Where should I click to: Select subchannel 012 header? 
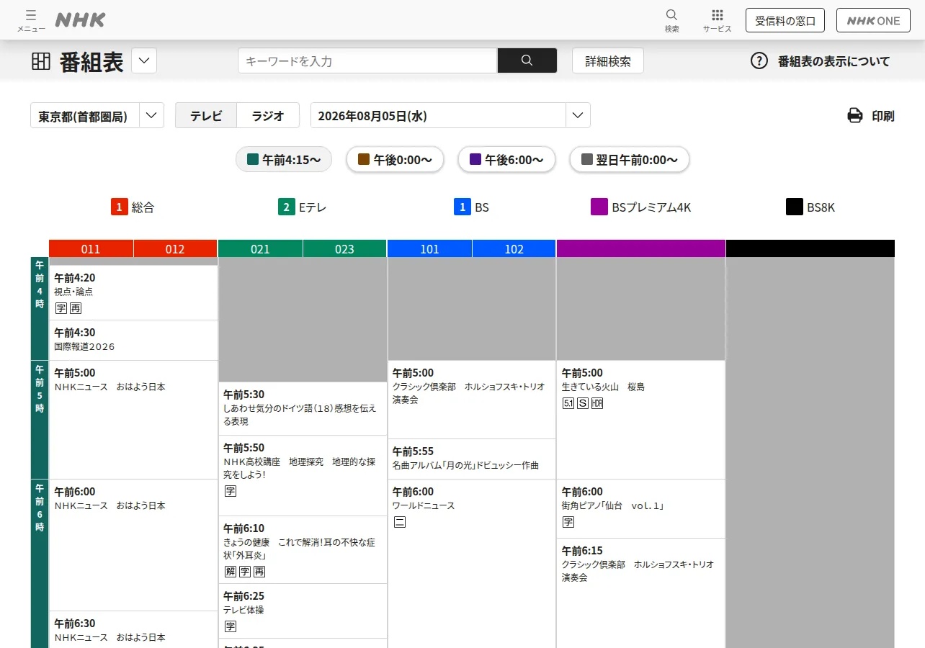(175, 249)
